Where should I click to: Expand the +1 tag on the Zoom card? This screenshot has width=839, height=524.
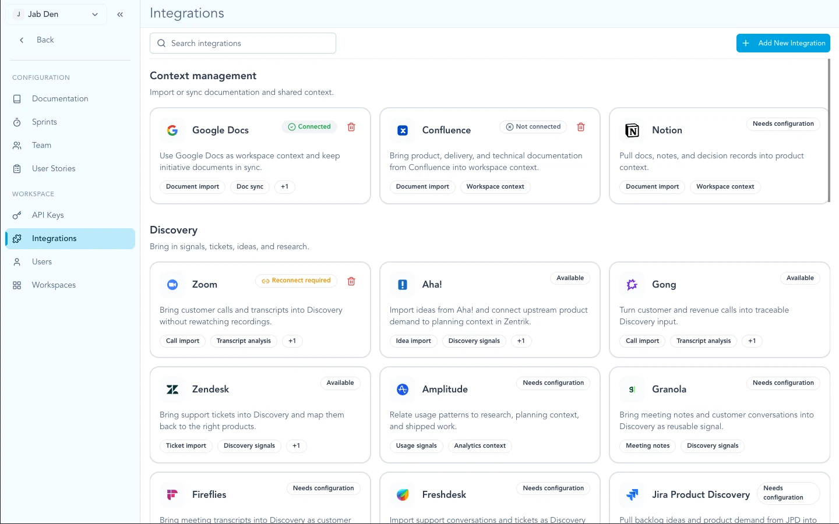pos(292,341)
